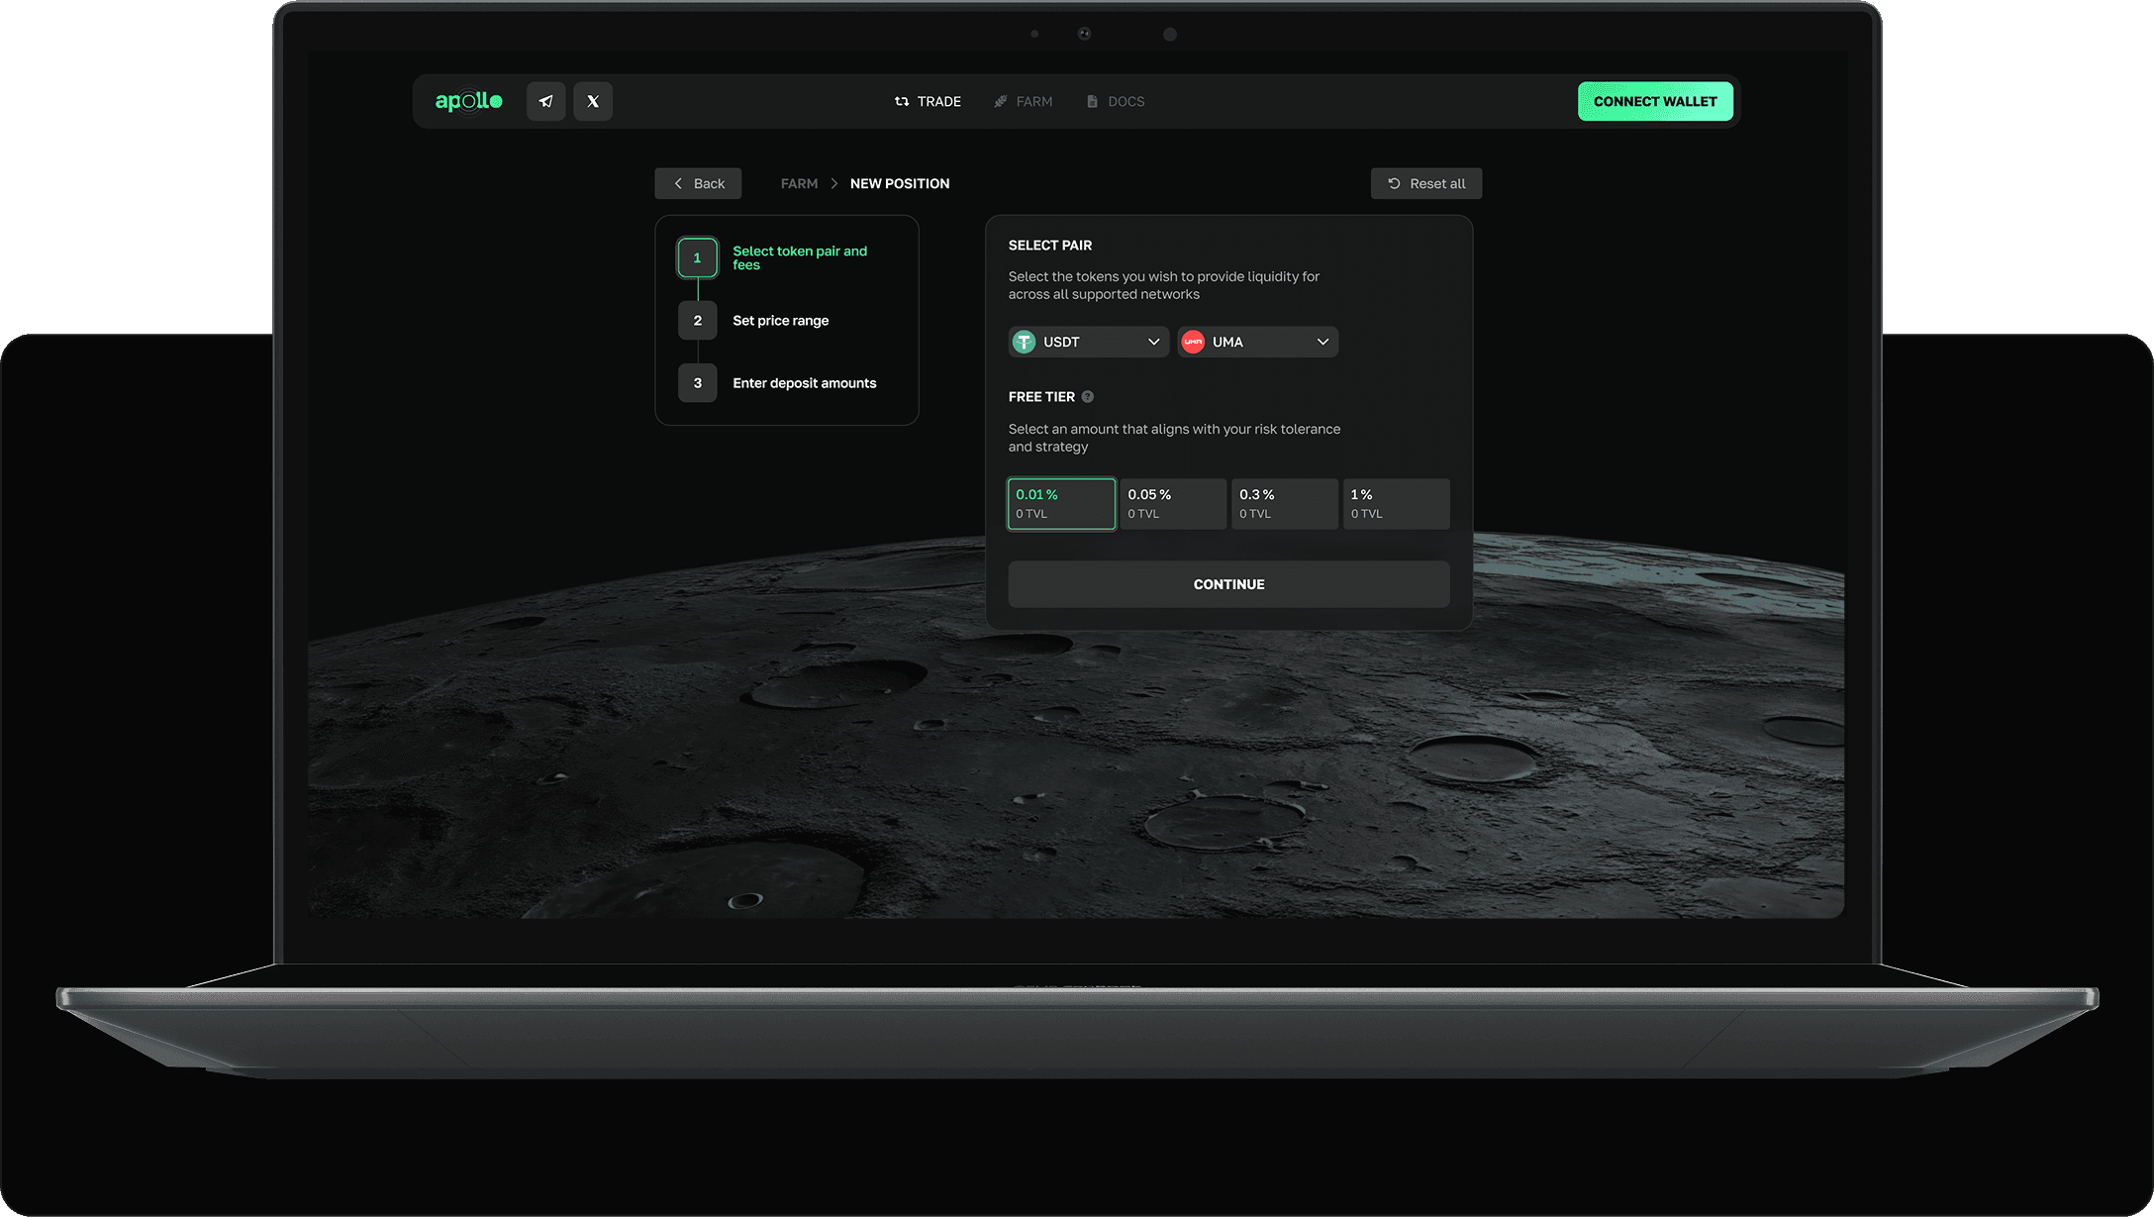Image resolution: width=2154 pixels, height=1218 pixels.
Task: Click the Connect Wallet button
Action: pos(1655,101)
